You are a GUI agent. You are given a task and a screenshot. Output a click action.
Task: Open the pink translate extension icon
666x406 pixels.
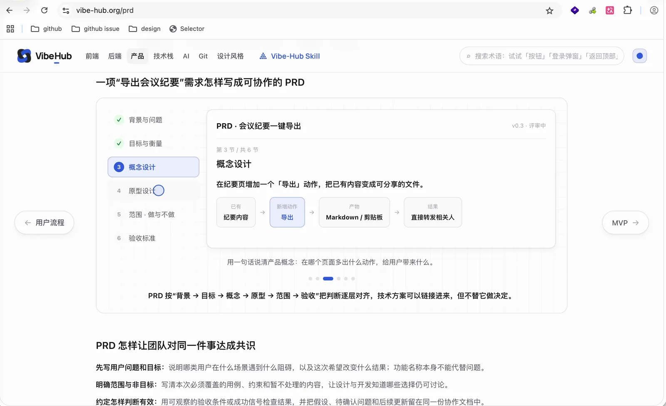(x=610, y=10)
